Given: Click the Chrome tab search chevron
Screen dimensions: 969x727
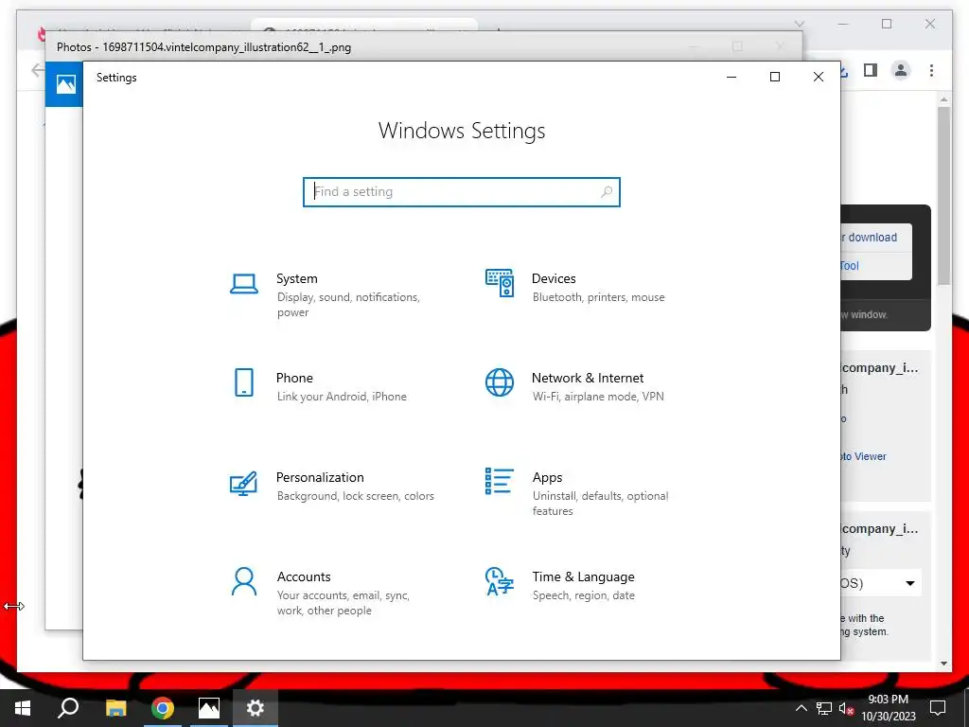Looking at the screenshot, I should click(x=800, y=24).
